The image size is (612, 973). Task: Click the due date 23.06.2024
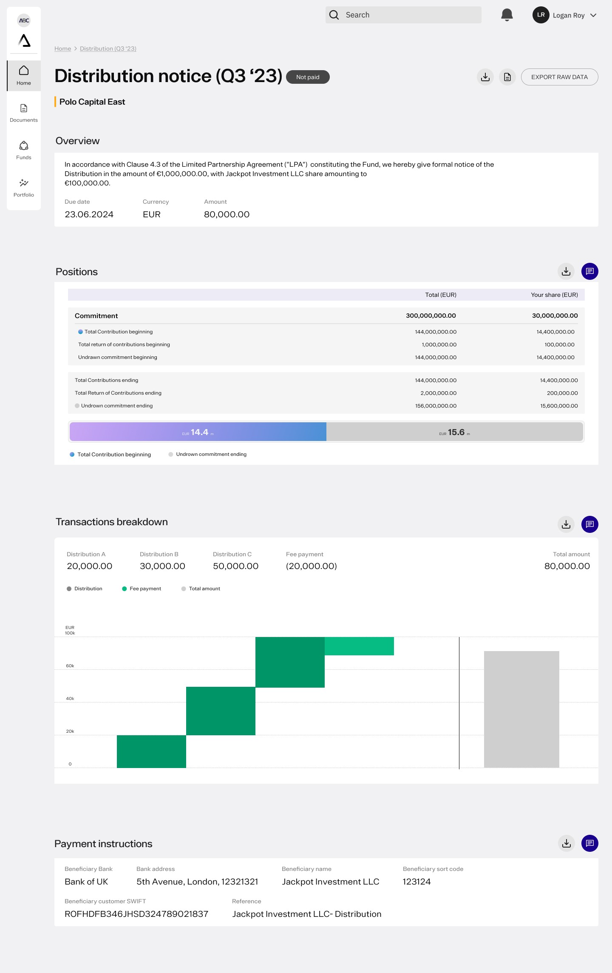tap(89, 214)
